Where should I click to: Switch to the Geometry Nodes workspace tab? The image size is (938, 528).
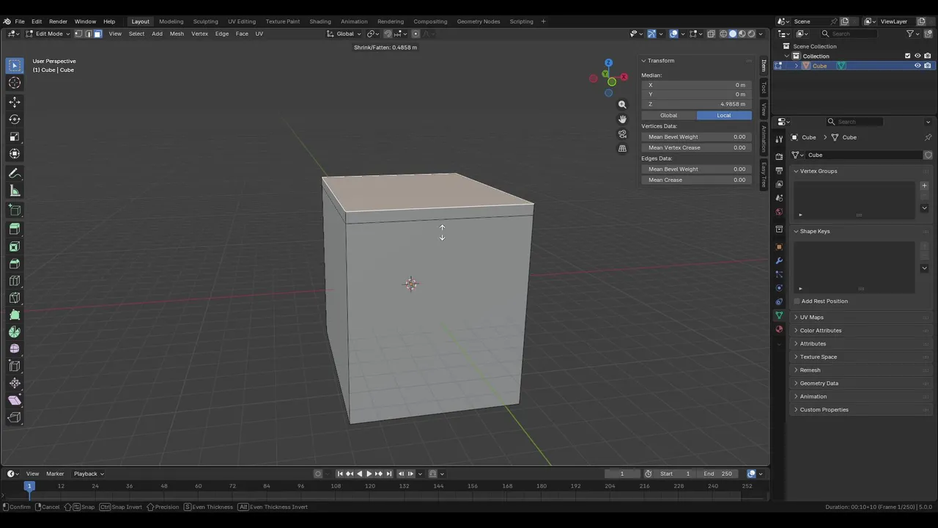[479, 21]
